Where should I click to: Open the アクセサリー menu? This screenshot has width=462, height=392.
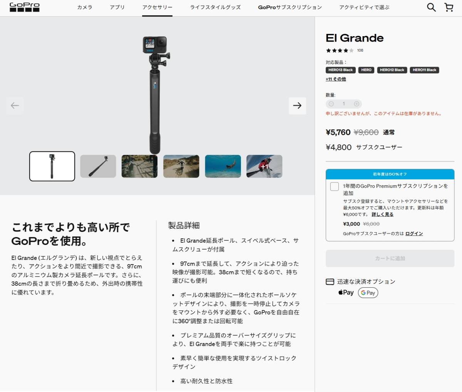click(157, 7)
